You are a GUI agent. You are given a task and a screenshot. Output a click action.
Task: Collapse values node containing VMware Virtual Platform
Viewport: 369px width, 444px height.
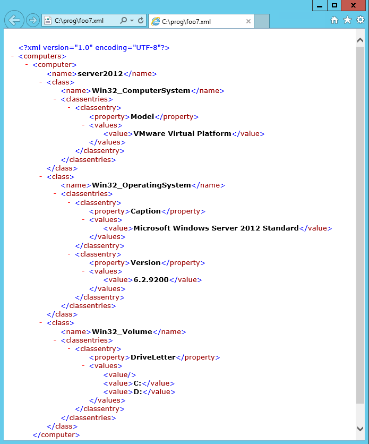tap(84, 125)
